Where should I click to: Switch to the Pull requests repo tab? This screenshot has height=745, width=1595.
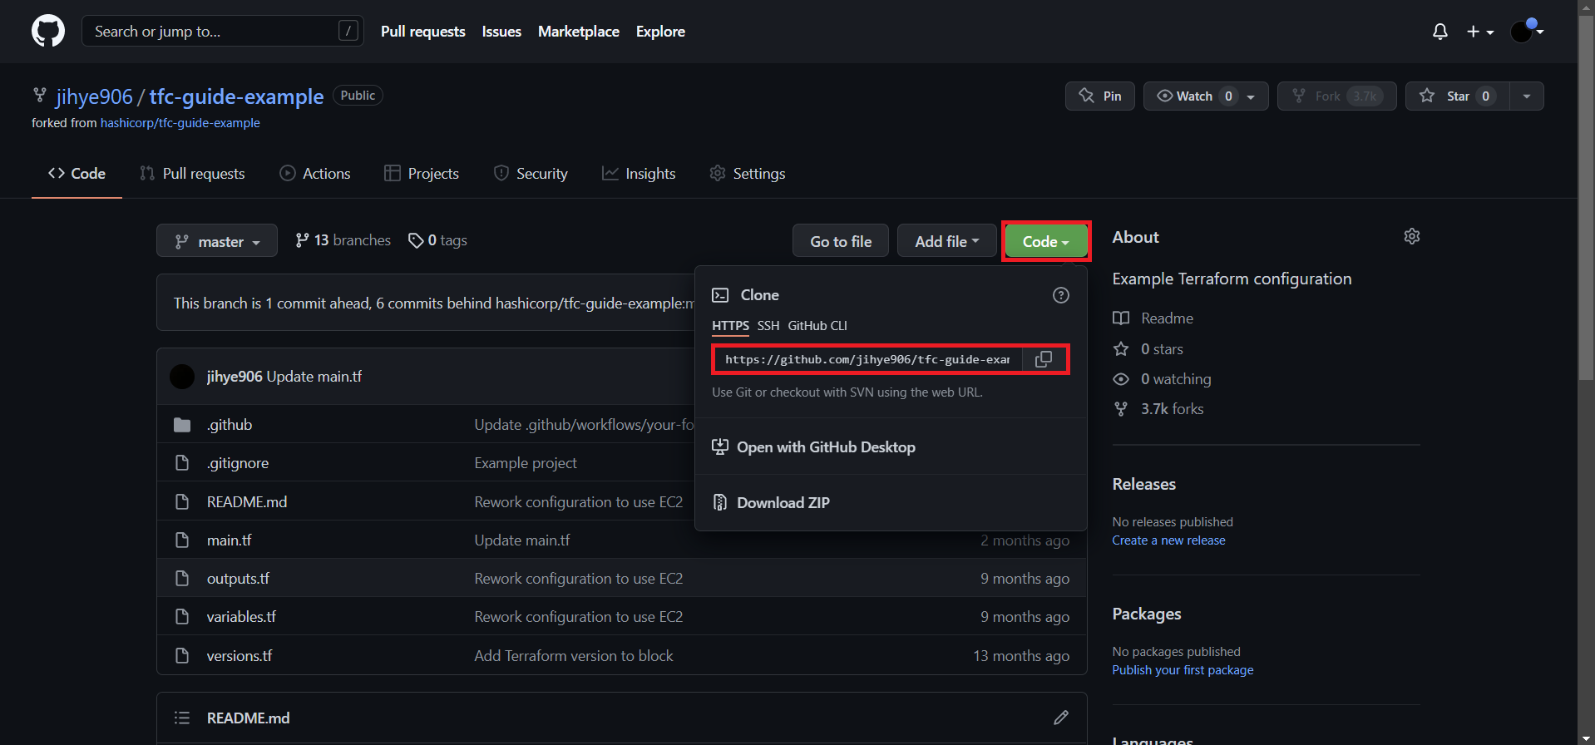(192, 174)
